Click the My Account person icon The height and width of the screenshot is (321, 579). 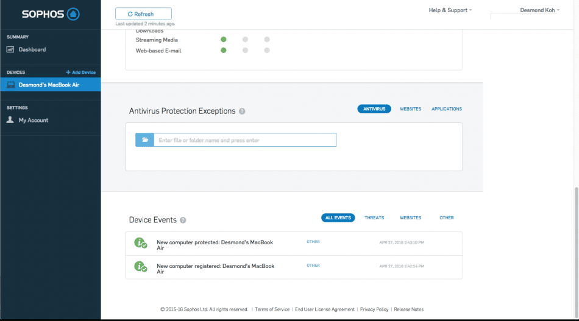click(10, 120)
